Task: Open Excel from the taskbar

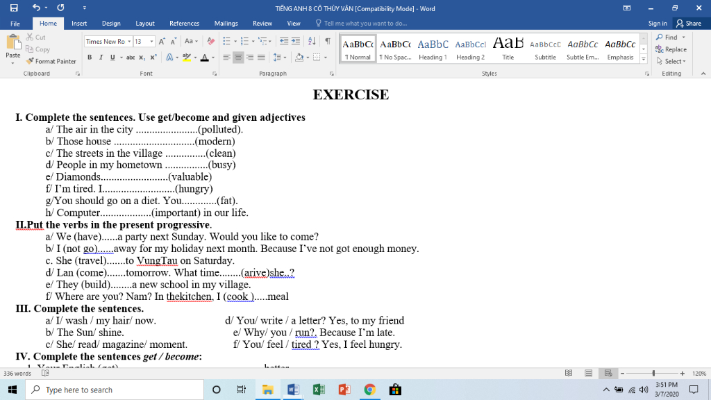Action: [318, 390]
